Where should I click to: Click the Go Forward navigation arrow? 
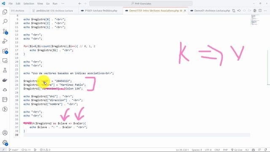coord(85,3)
